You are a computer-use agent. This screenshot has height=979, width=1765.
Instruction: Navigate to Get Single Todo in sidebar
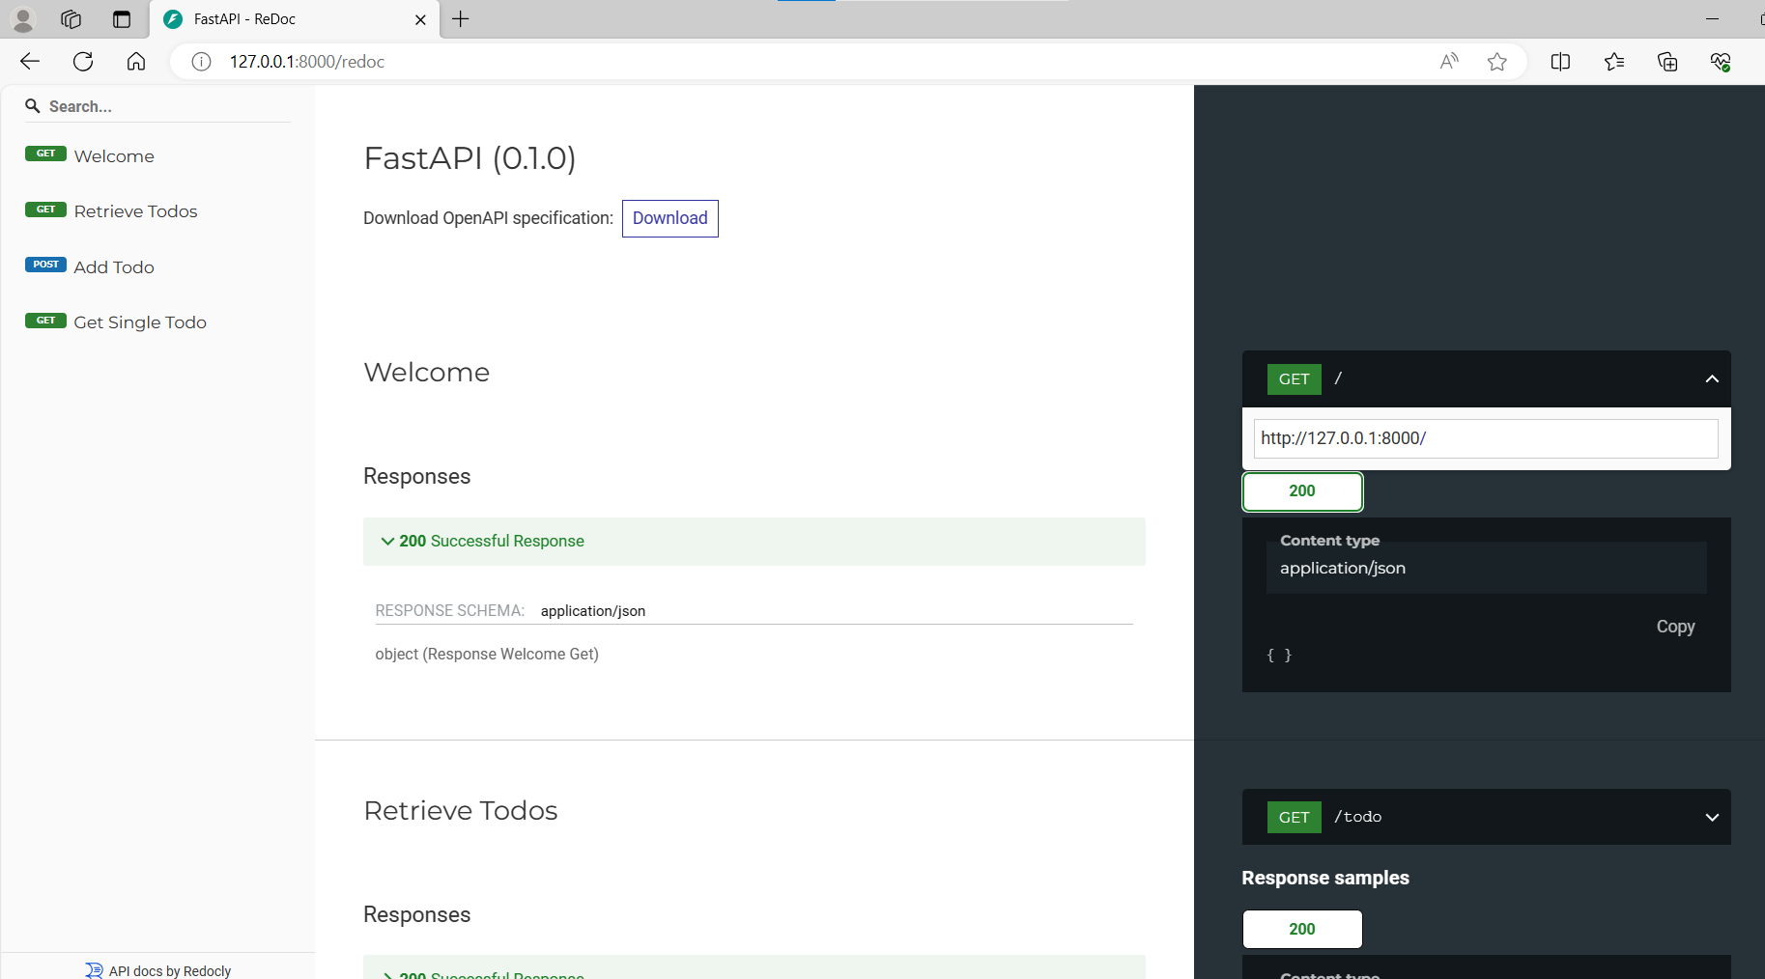tap(140, 322)
